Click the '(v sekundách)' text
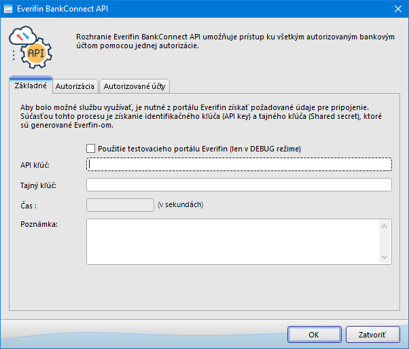Screen dimensions: 409x349 pos(181,204)
